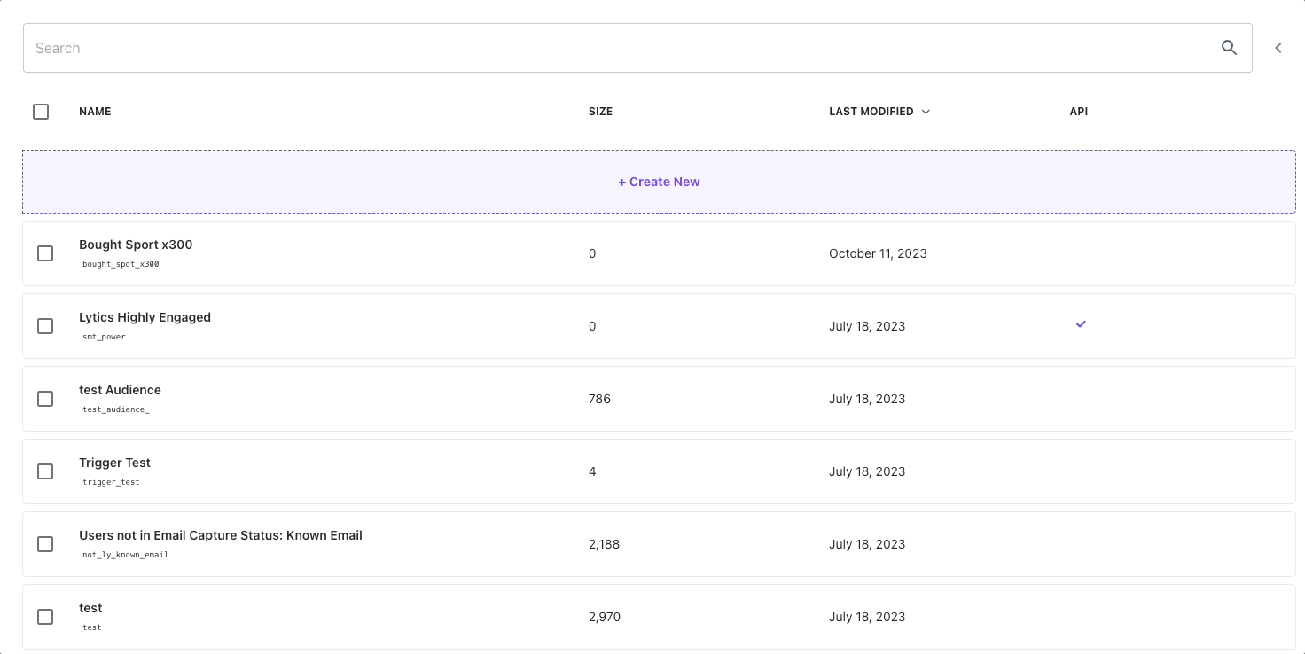
Task: Focus the Search input field
Action: click(x=637, y=48)
